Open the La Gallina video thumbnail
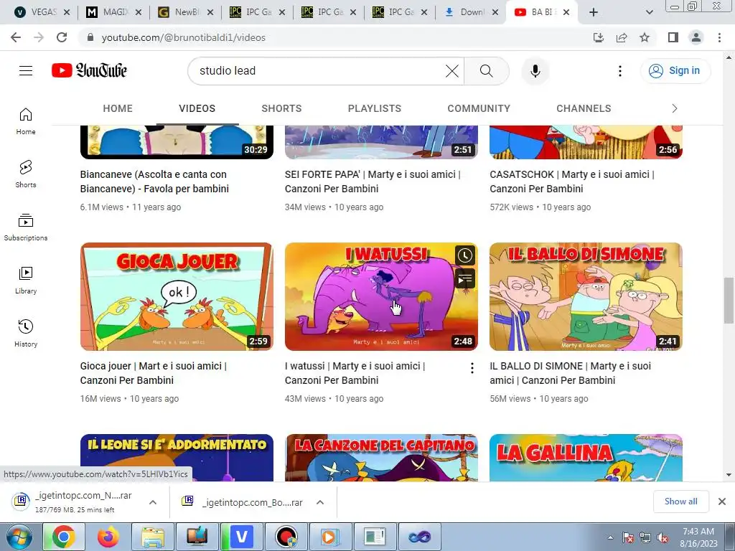The image size is (735, 551). coord(586,458)
